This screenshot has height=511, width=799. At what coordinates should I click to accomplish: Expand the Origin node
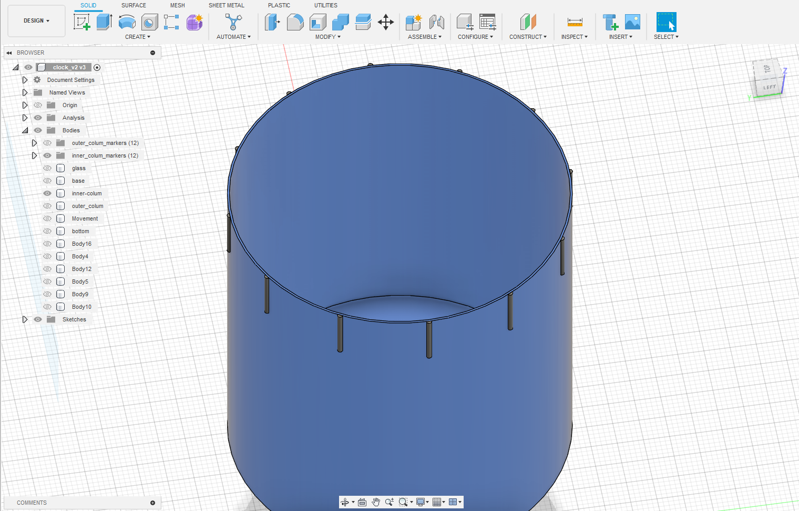[x=25, y=105]
